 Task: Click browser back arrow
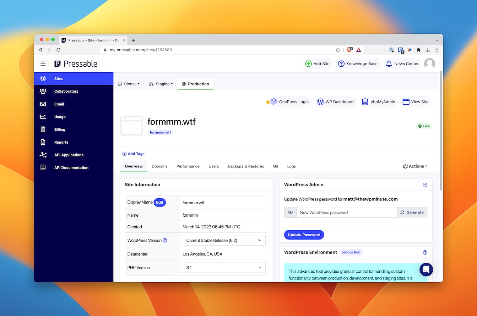point(40,50)
